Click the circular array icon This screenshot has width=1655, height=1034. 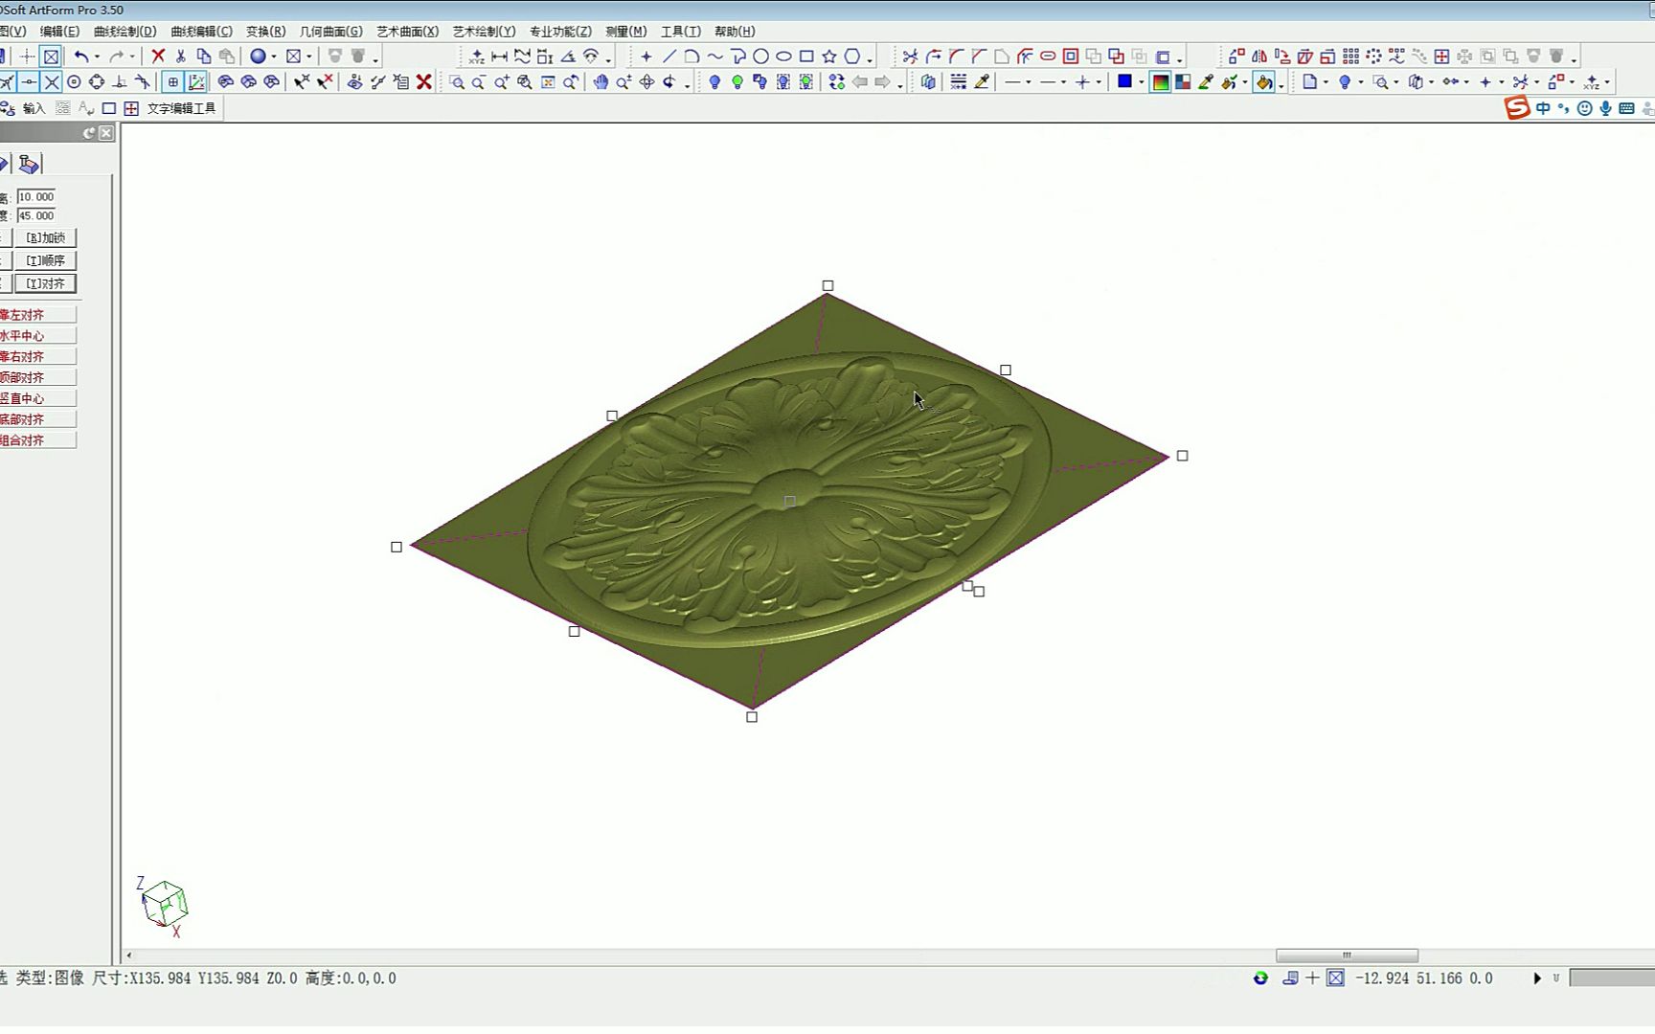tap(1373, 56)
